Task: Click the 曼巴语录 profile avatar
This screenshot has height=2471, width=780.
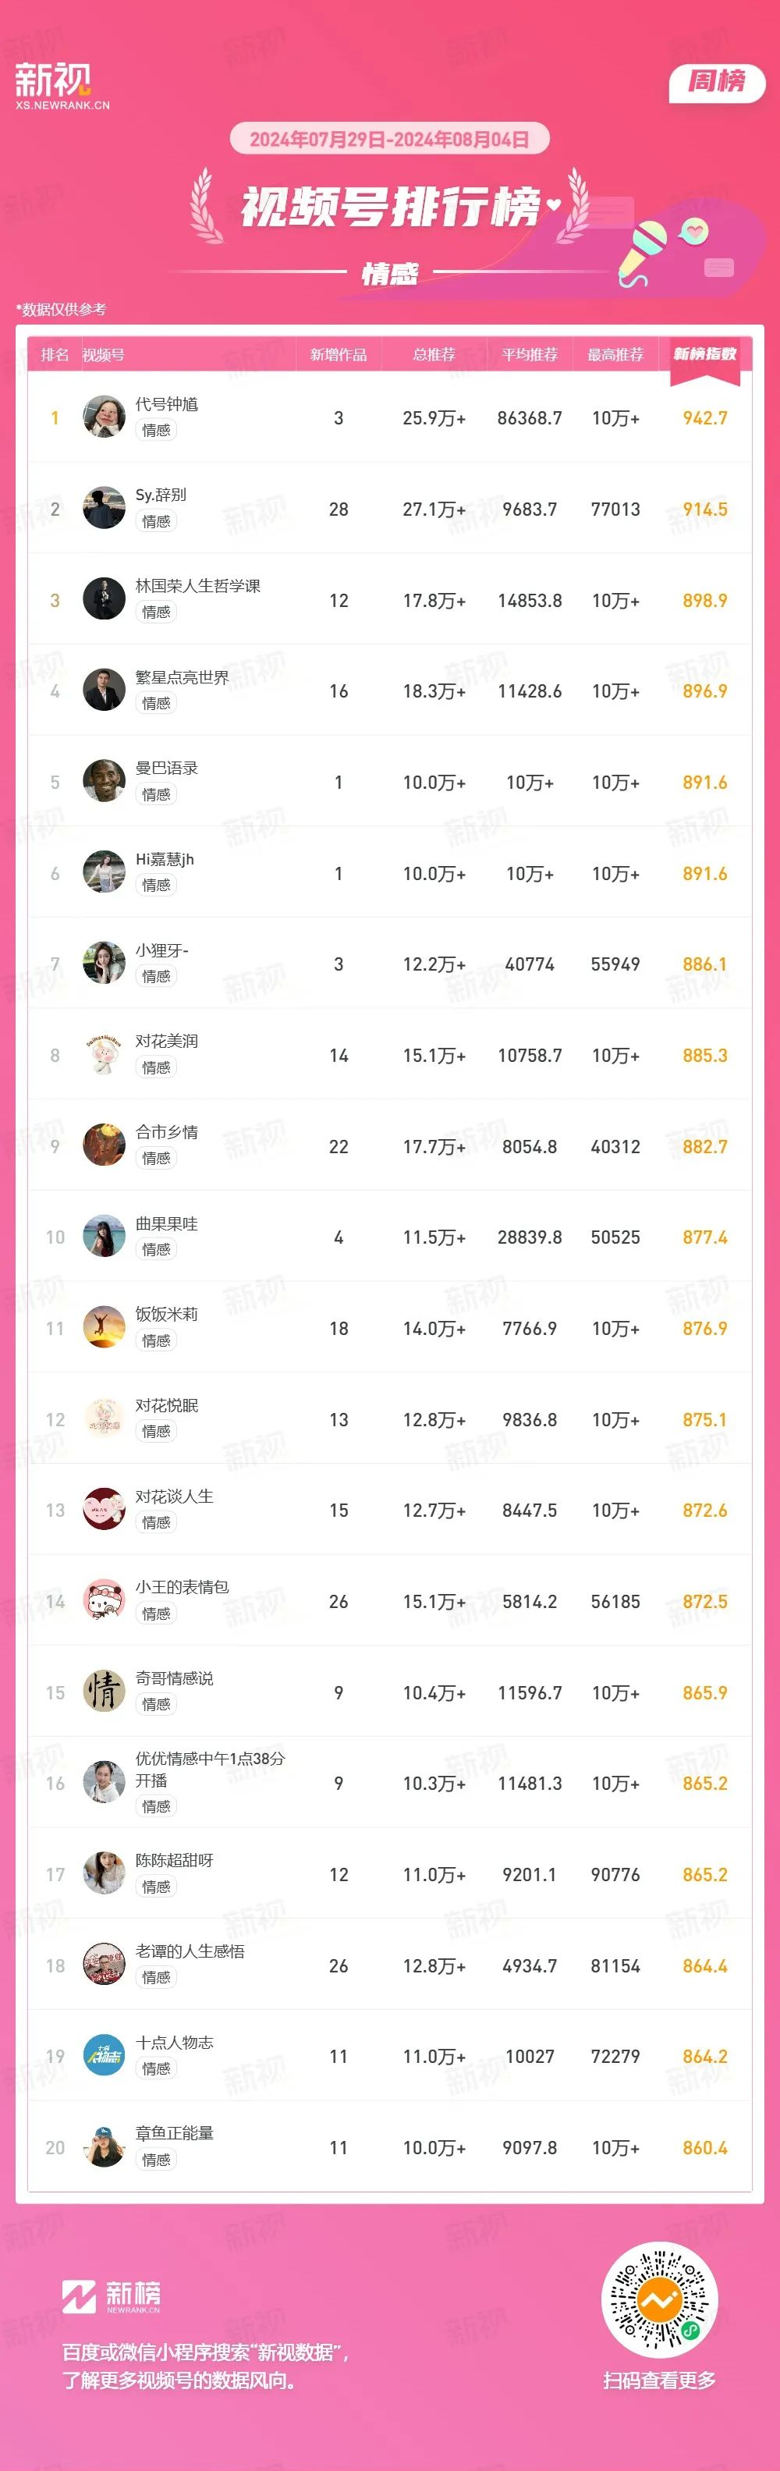Action: (104, 782)
